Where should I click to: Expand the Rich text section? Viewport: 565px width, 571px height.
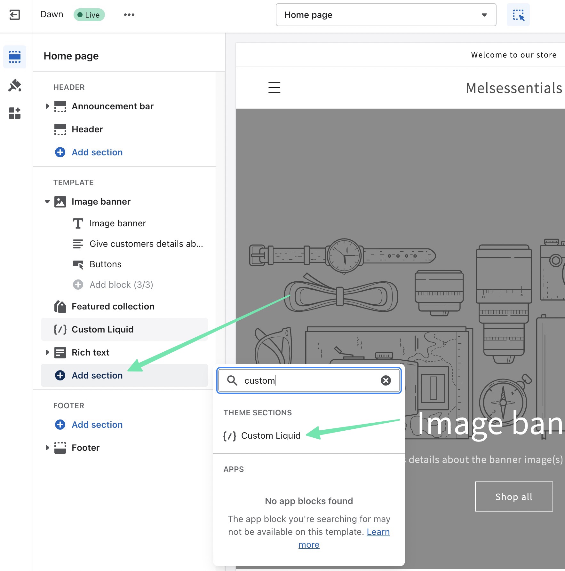(x=47, y=352)
